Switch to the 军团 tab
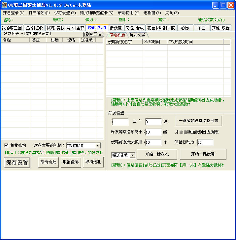 pyautogui.click(x=201, y=28)
